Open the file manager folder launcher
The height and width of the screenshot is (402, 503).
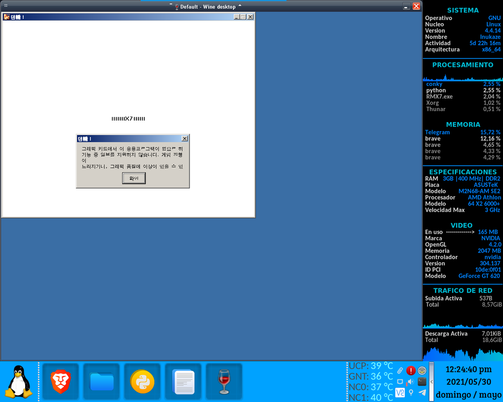[x=102, y=381]
